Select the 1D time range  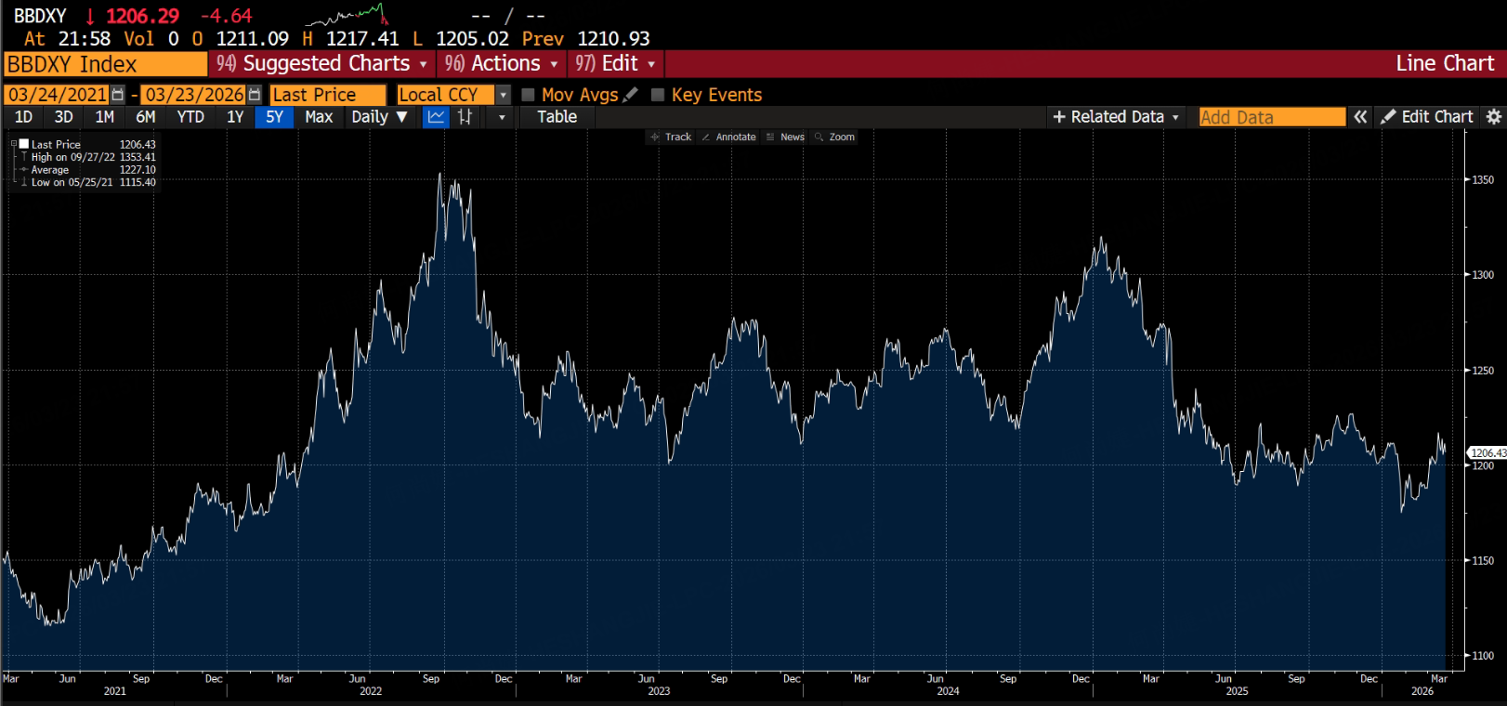[x=24, y=117]
